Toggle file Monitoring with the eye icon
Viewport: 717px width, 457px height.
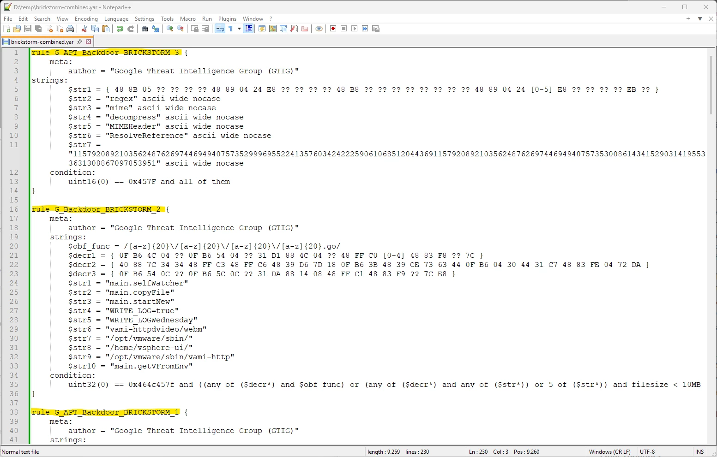319,29
